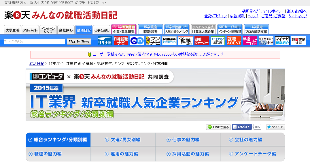Click the pink 就活ラボ icon
Screen dimensions: 310x162
click(250, 41)
